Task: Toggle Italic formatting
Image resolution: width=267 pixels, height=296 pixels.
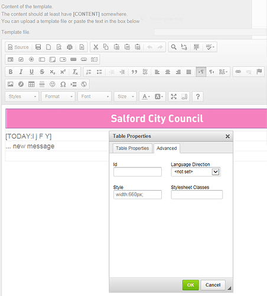Action: tap(21, 72)
